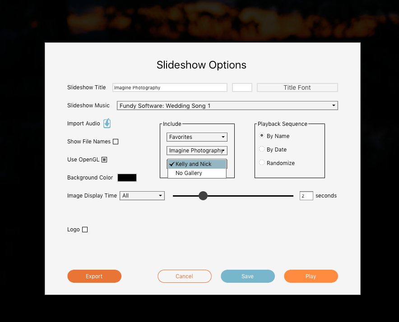The width and height of the screenshot is (399, 322).
Task: Enable the Show File Names checkbox
Action: tap(116, 142)
